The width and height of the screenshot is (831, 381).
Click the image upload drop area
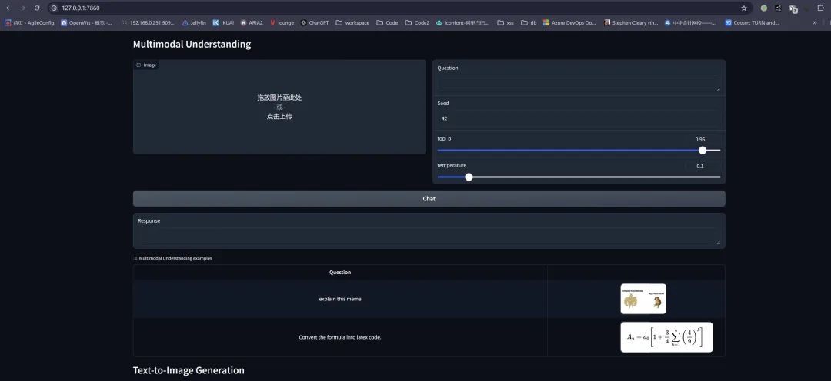pos(279,107)
